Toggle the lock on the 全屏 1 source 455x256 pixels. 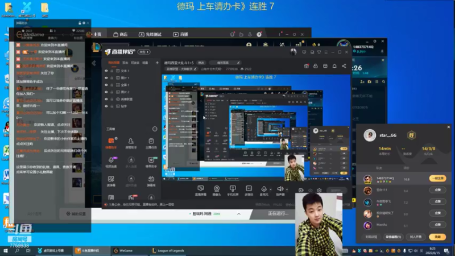111,85
